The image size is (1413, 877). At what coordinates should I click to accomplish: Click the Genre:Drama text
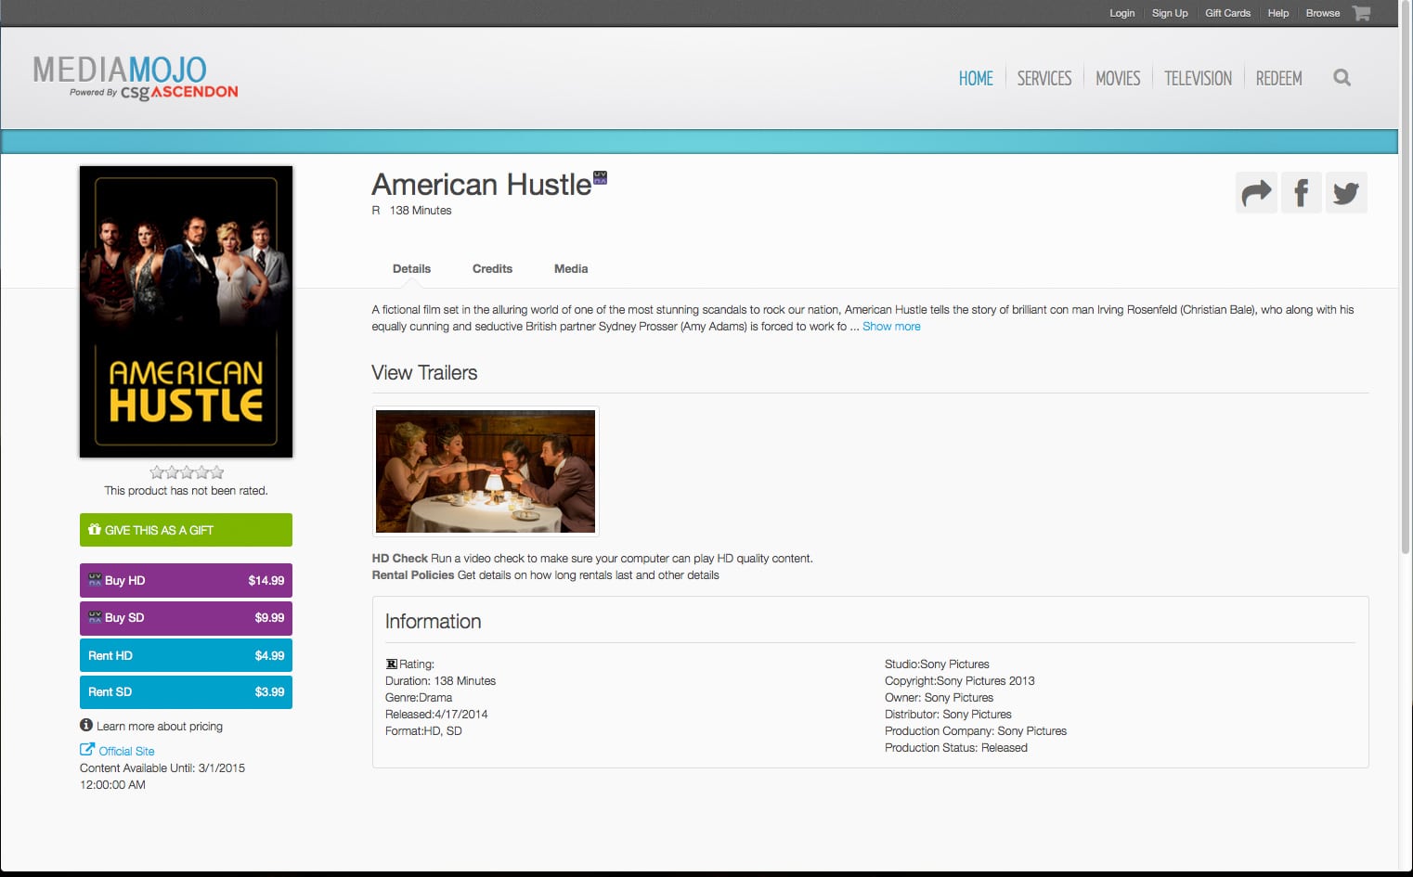pyautogui.click(x=419, y=698)
